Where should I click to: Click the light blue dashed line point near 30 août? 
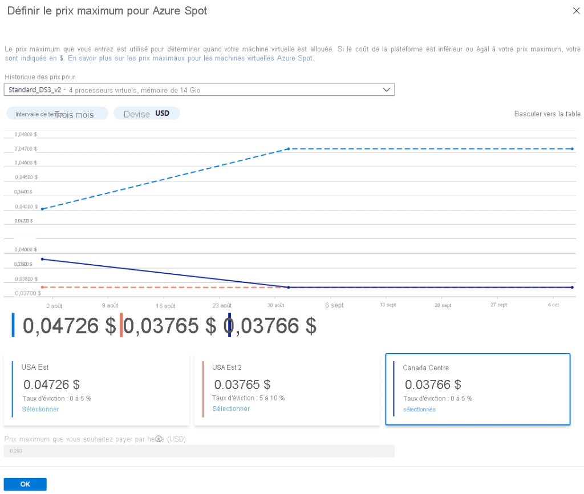[289, 149]
